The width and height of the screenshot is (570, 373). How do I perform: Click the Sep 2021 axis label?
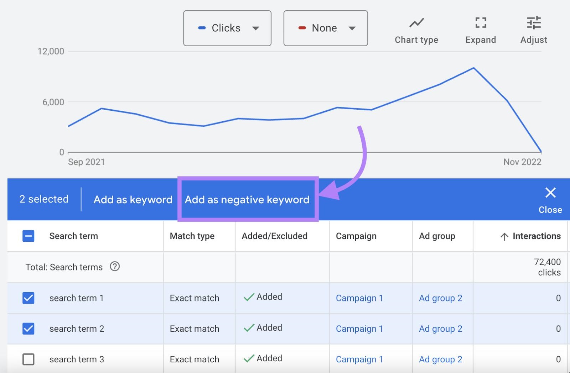click(x=87, y=162)
